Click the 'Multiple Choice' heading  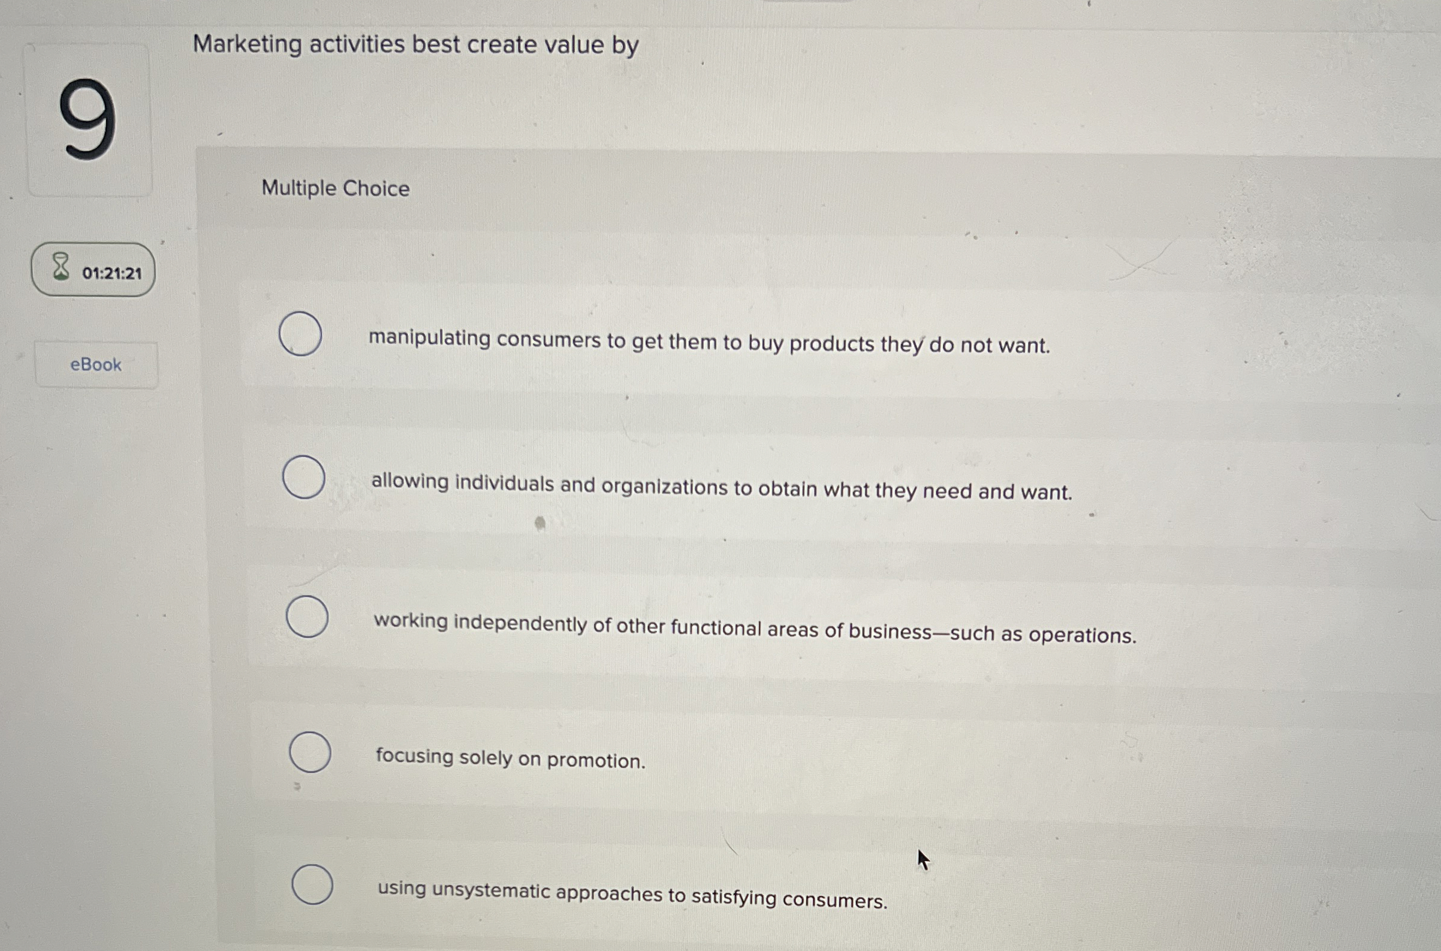pyautogui.click(x=334, y=189)
